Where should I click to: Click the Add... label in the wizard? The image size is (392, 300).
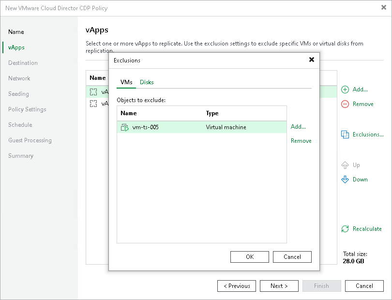360,90
